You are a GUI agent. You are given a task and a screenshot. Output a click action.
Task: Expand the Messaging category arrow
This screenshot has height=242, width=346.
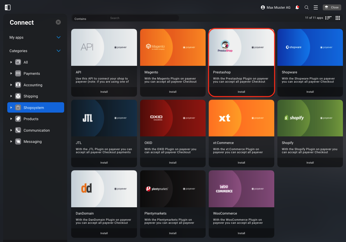click(11, 141)
